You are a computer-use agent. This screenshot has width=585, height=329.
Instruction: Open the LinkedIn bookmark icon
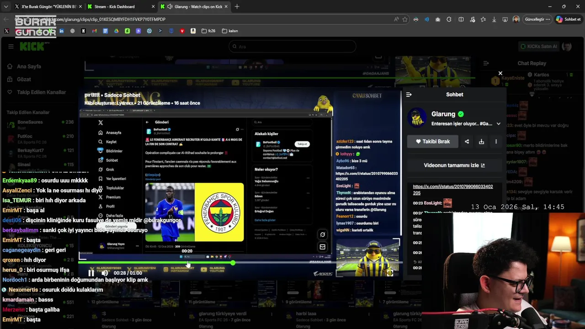point(61,31)
